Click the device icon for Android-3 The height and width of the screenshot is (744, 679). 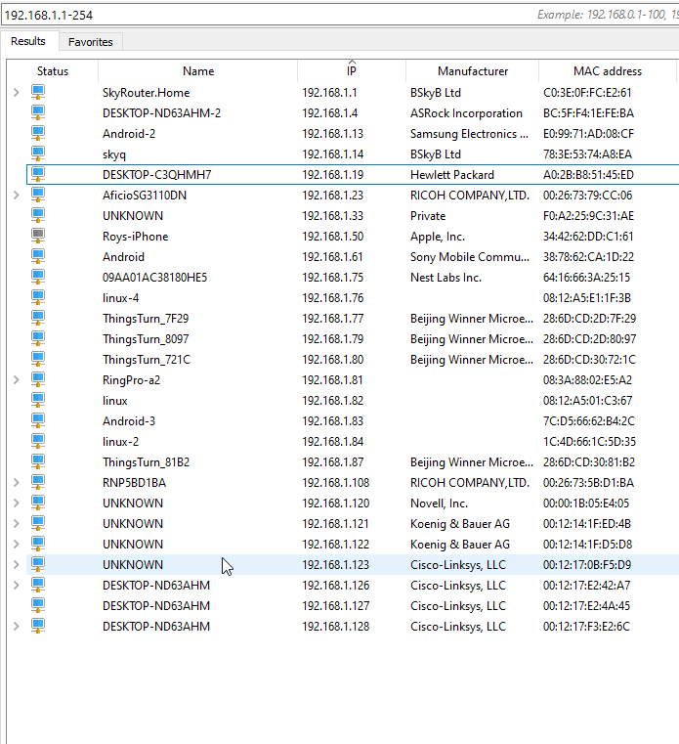(x=38, y=420)
